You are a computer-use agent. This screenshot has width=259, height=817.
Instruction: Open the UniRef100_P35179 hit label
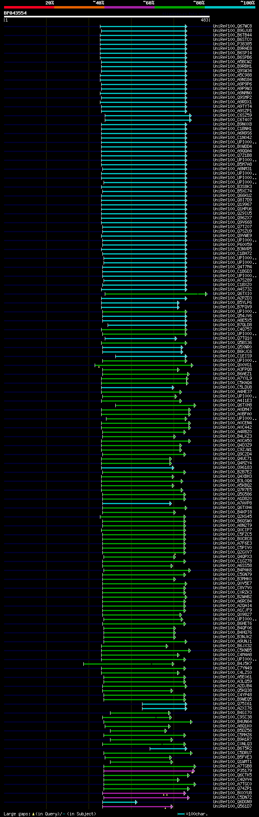tap(232, 770)
